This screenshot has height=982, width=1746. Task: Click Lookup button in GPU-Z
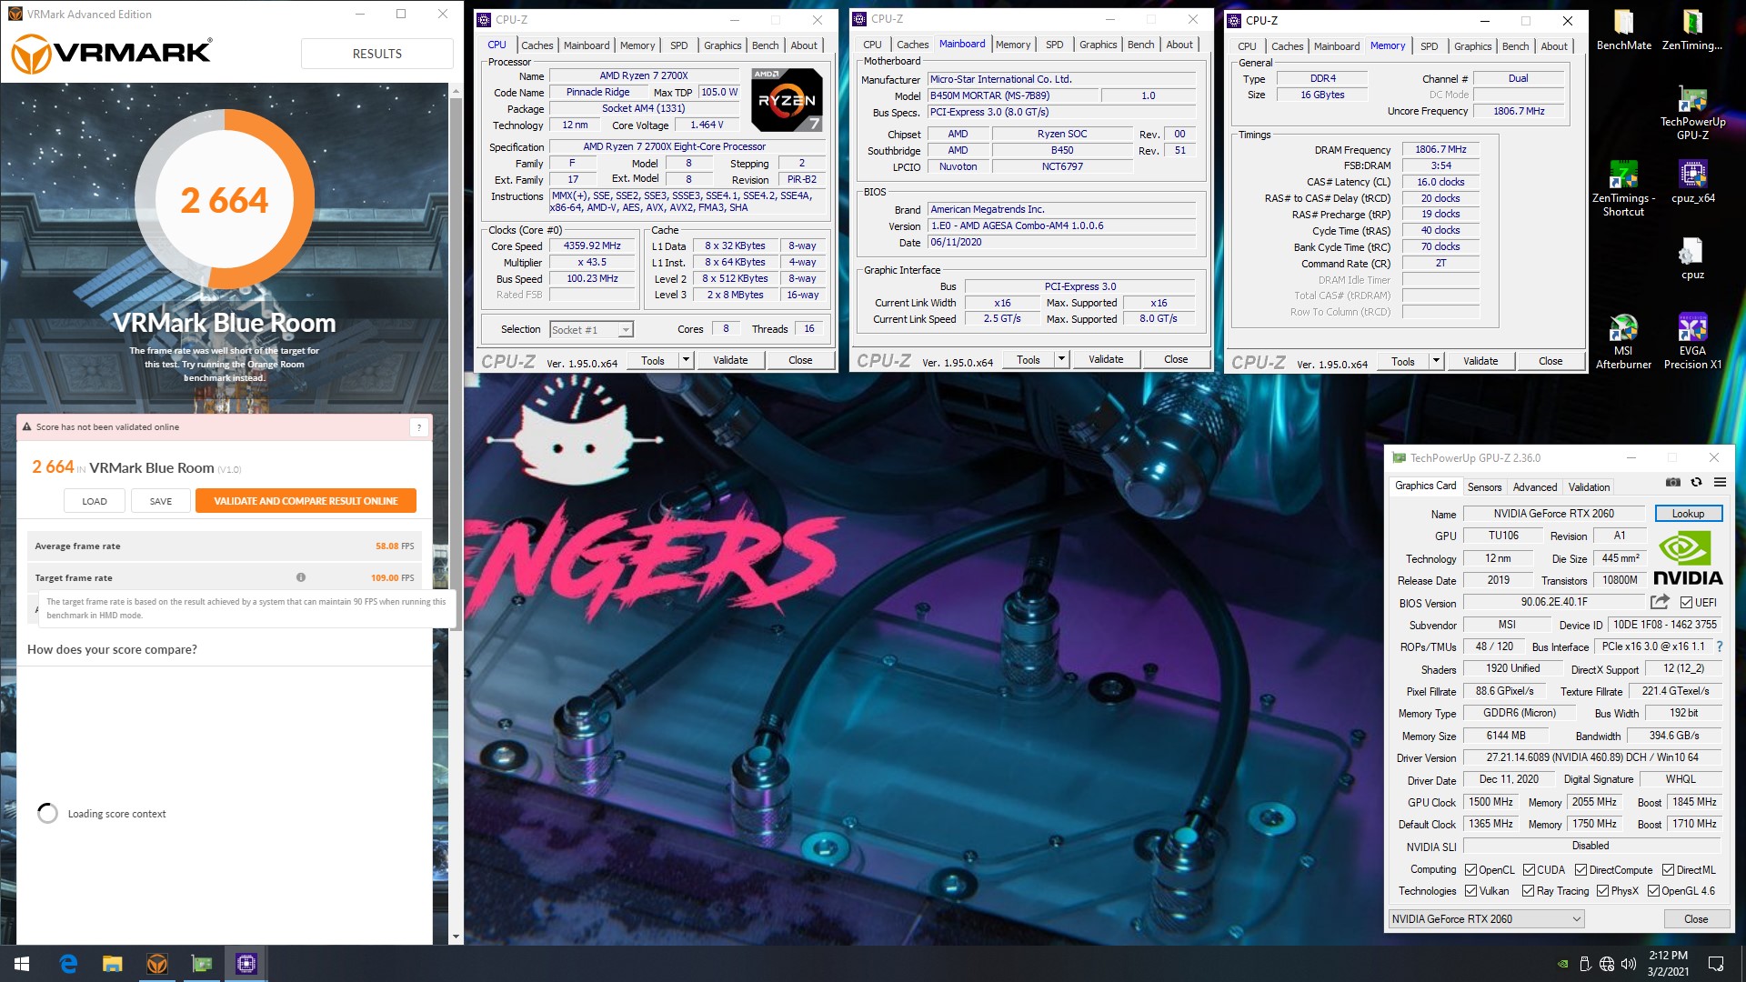(1688, 514)
